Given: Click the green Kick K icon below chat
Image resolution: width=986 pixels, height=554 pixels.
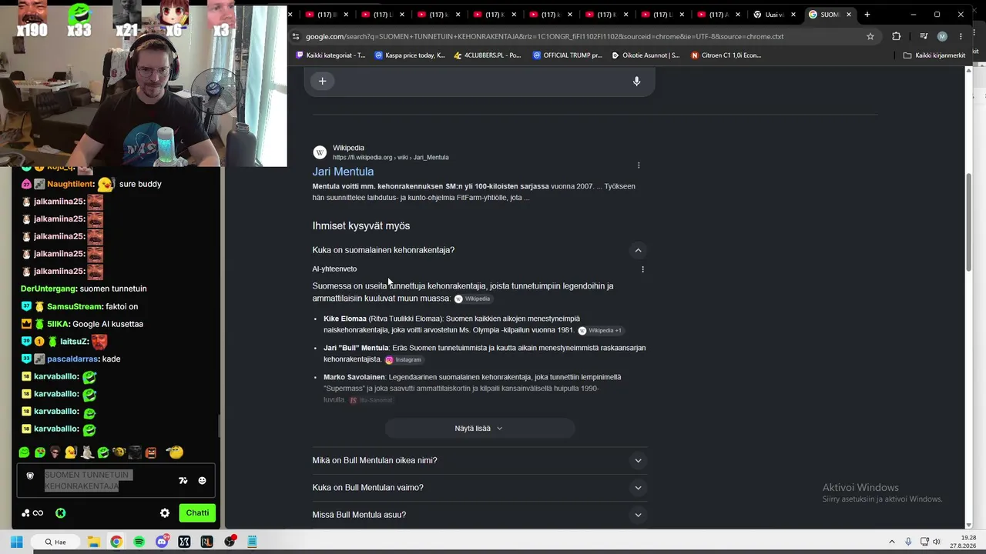Looking at the screenshot, I should 60,513.
